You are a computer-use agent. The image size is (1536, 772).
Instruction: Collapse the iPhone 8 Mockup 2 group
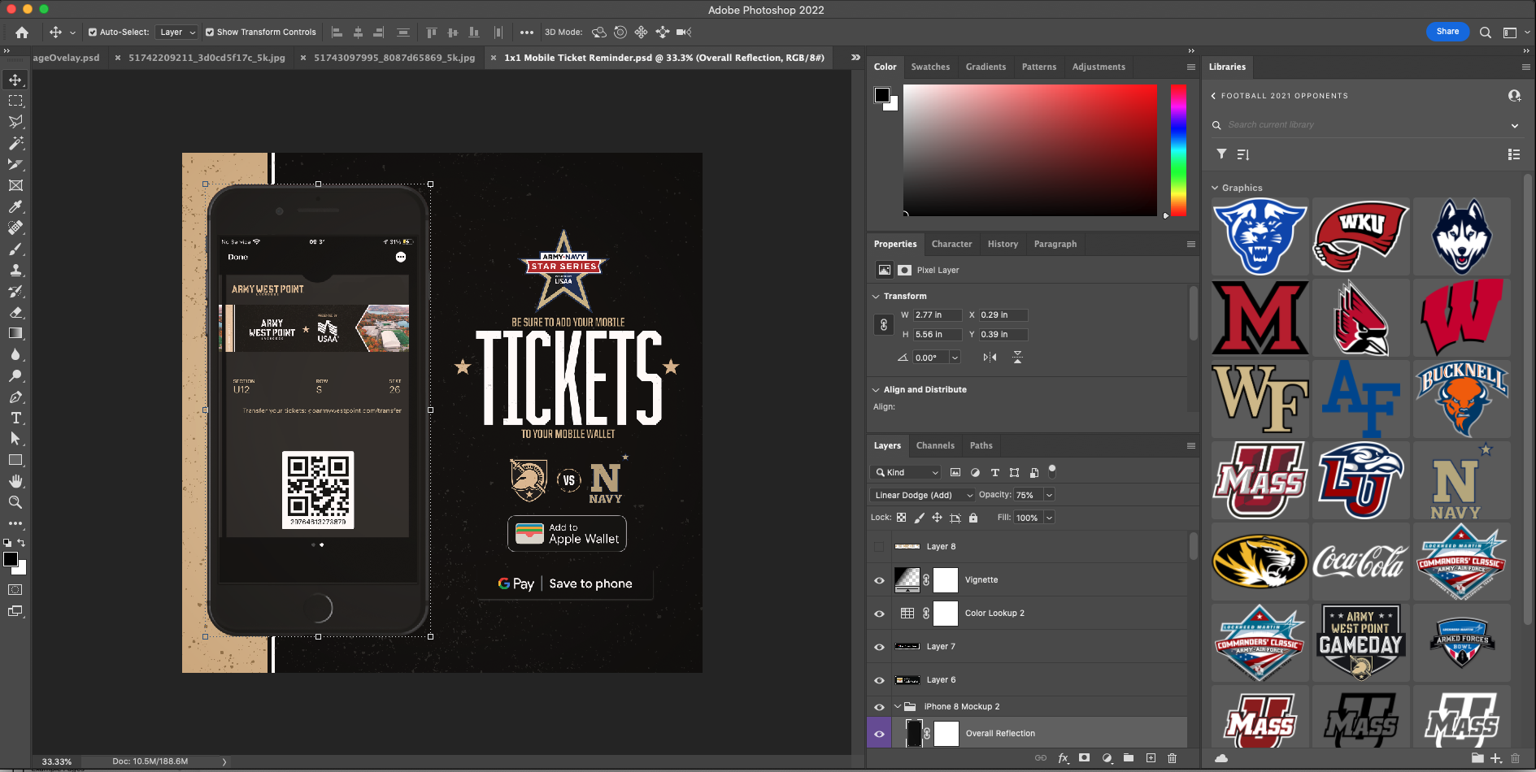point(898,707)
